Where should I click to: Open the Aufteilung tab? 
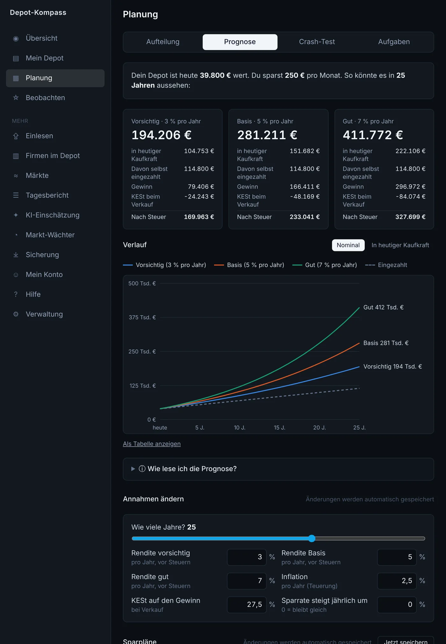(x=163, y=42)
